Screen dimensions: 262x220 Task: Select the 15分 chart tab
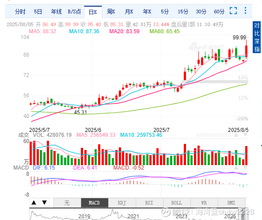[183, 12]
